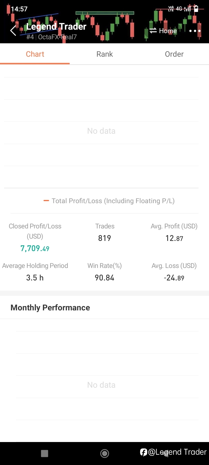The image size is (209, 465).
Task: Tap the 4G signal indicator
Action: coord(179,9)
